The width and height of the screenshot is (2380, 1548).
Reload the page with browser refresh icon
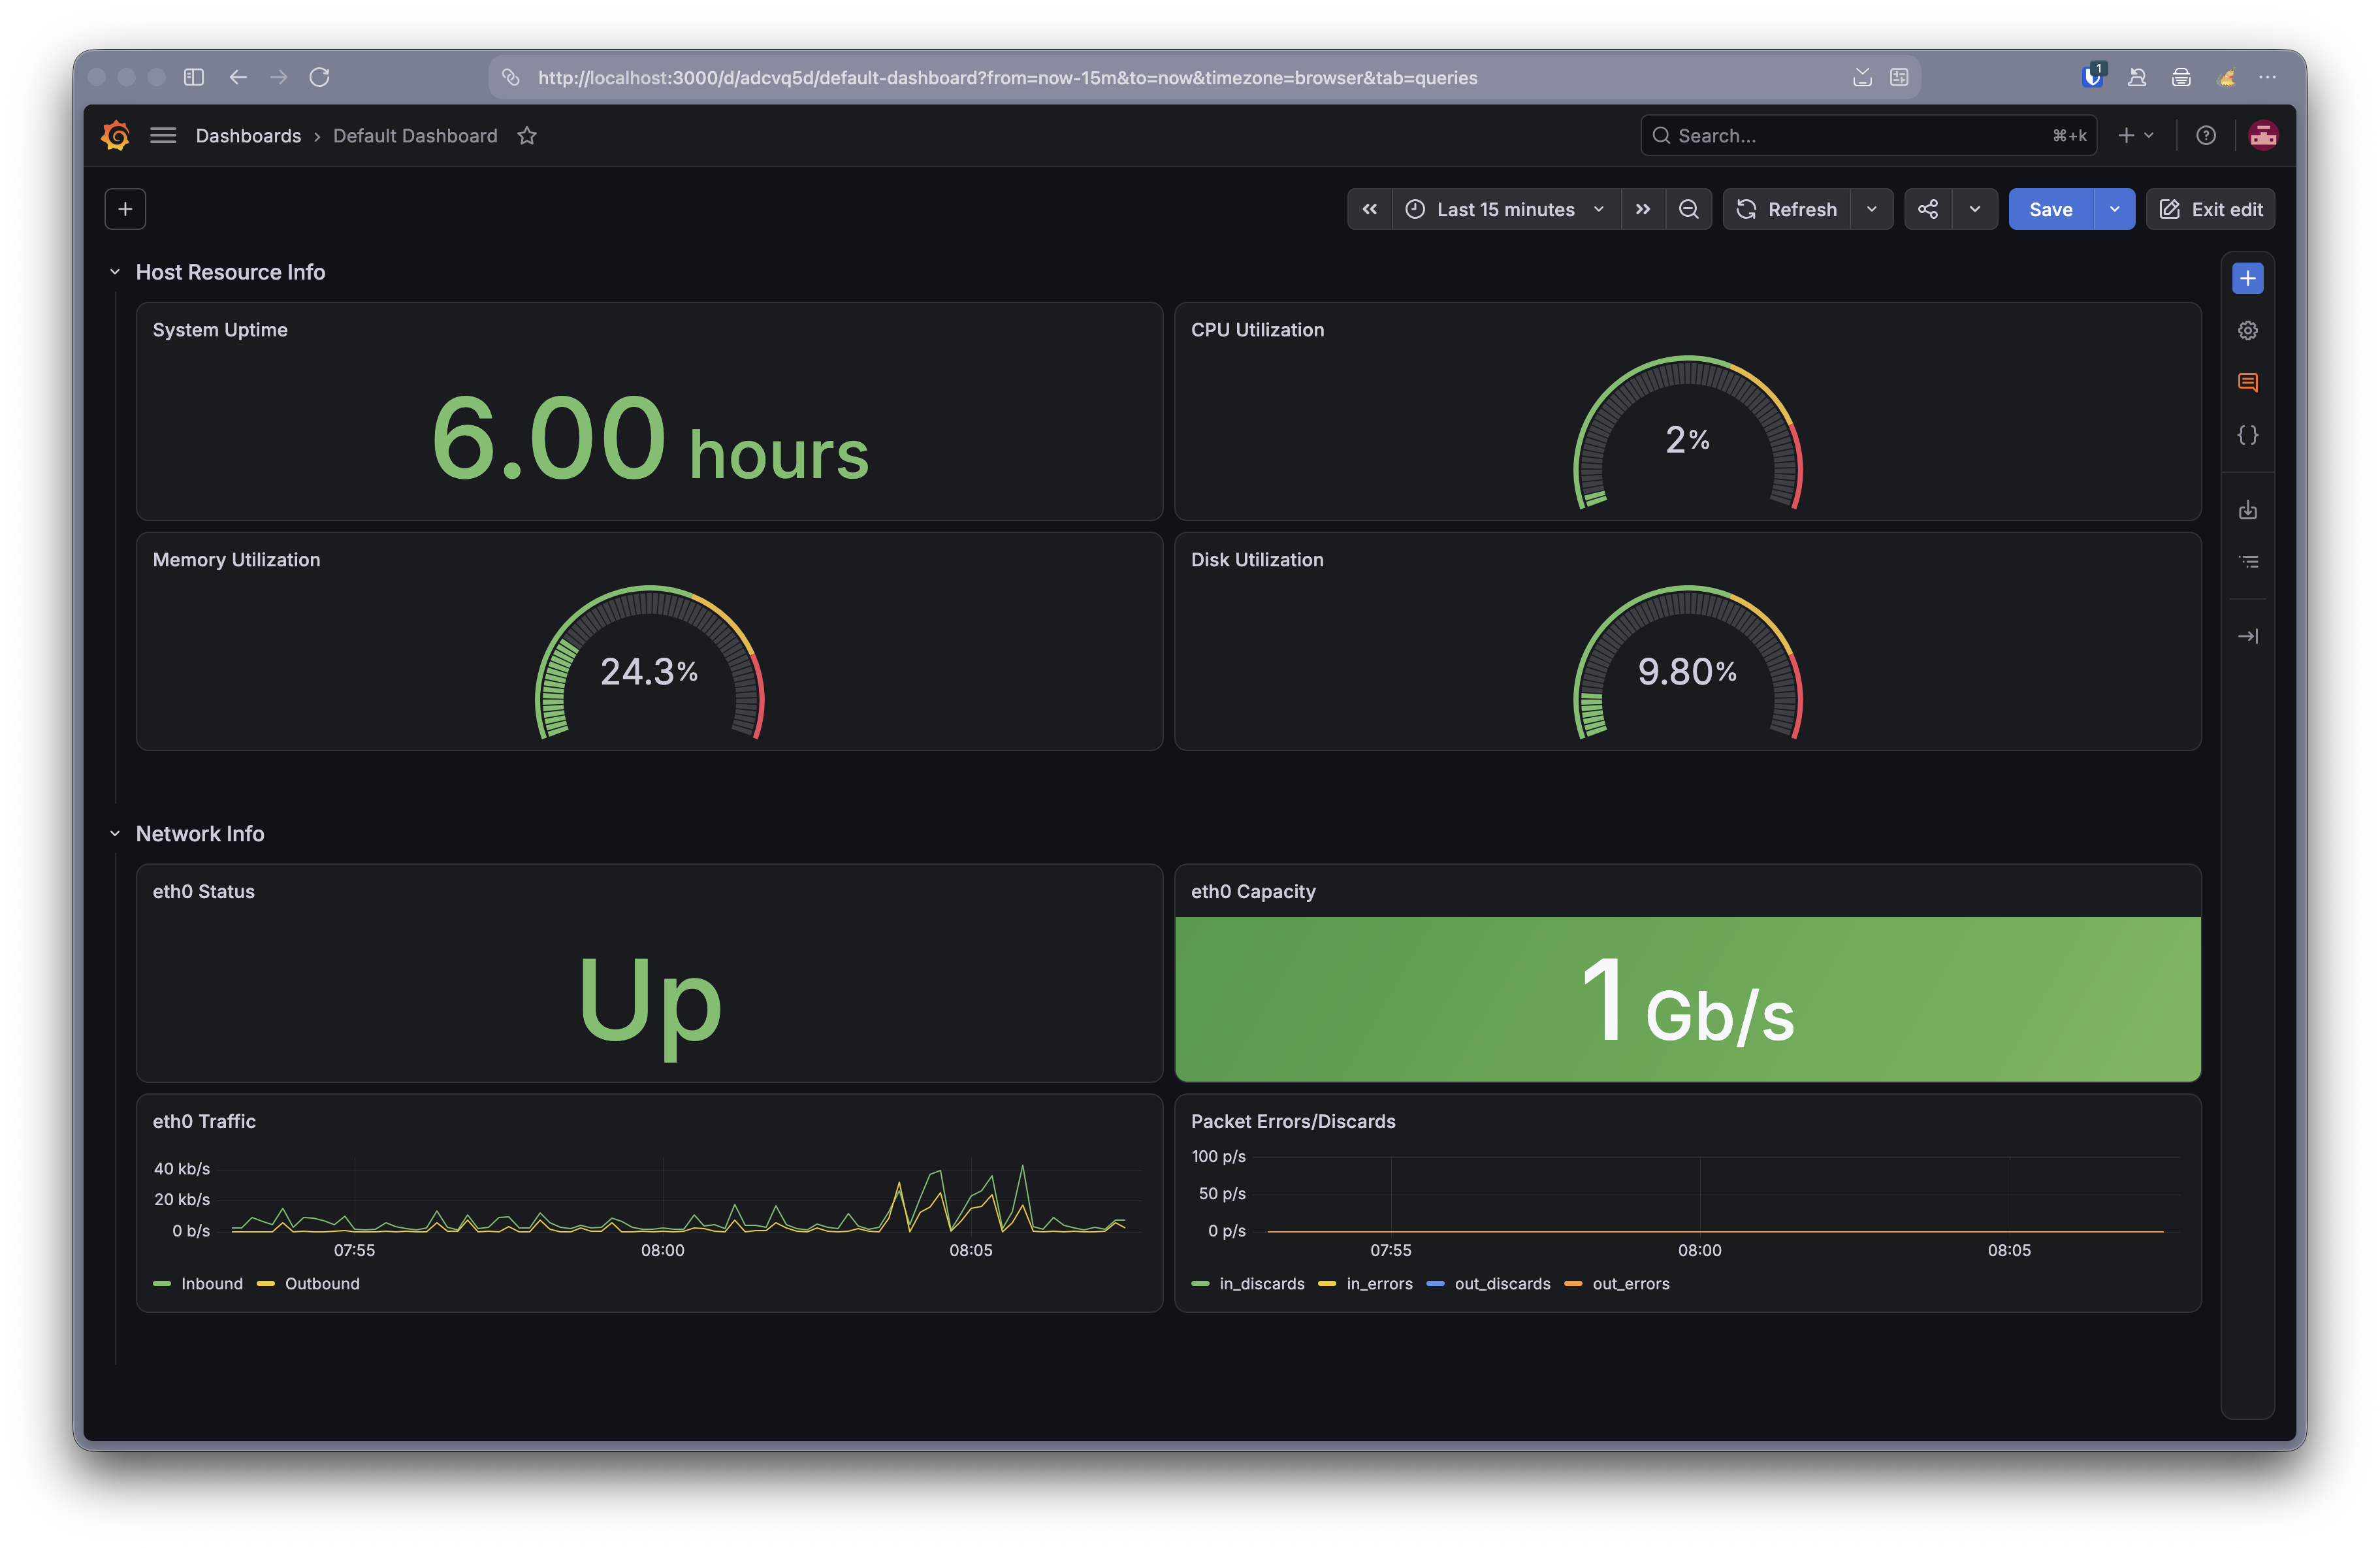point(319,77)
